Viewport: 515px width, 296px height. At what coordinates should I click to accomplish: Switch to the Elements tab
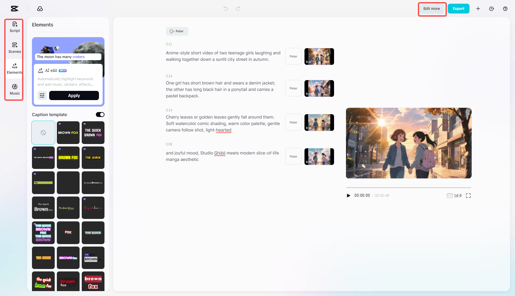click(15, 69)
